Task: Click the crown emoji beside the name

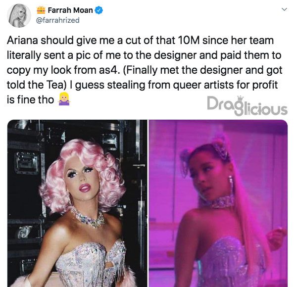Action: [41, 10]
